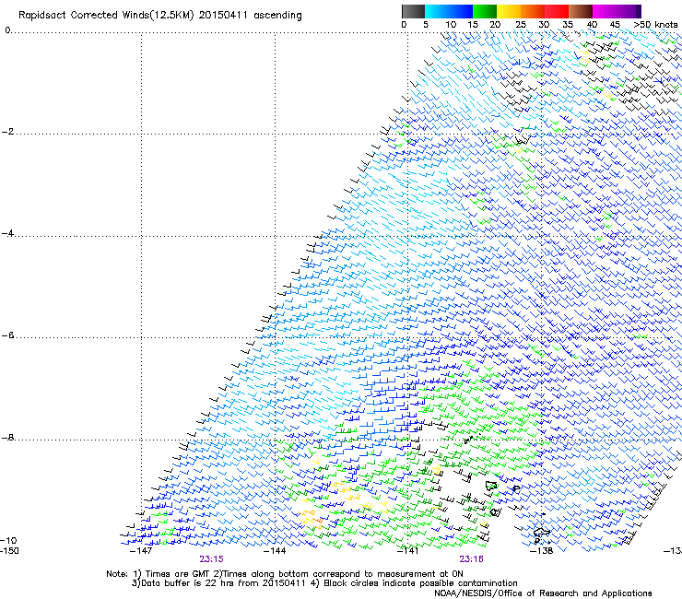
Task: Click the purple '23:16' swath time label
Action: coord(472,559)
